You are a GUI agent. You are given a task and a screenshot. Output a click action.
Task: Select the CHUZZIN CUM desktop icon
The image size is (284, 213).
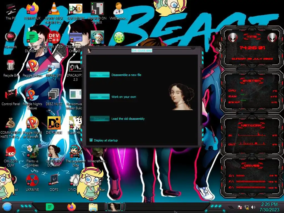[x=11, y=156]
